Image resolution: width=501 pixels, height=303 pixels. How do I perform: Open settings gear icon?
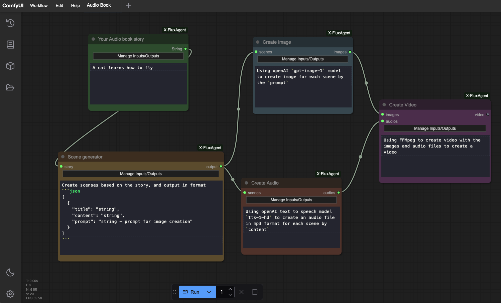coord(10,294)
